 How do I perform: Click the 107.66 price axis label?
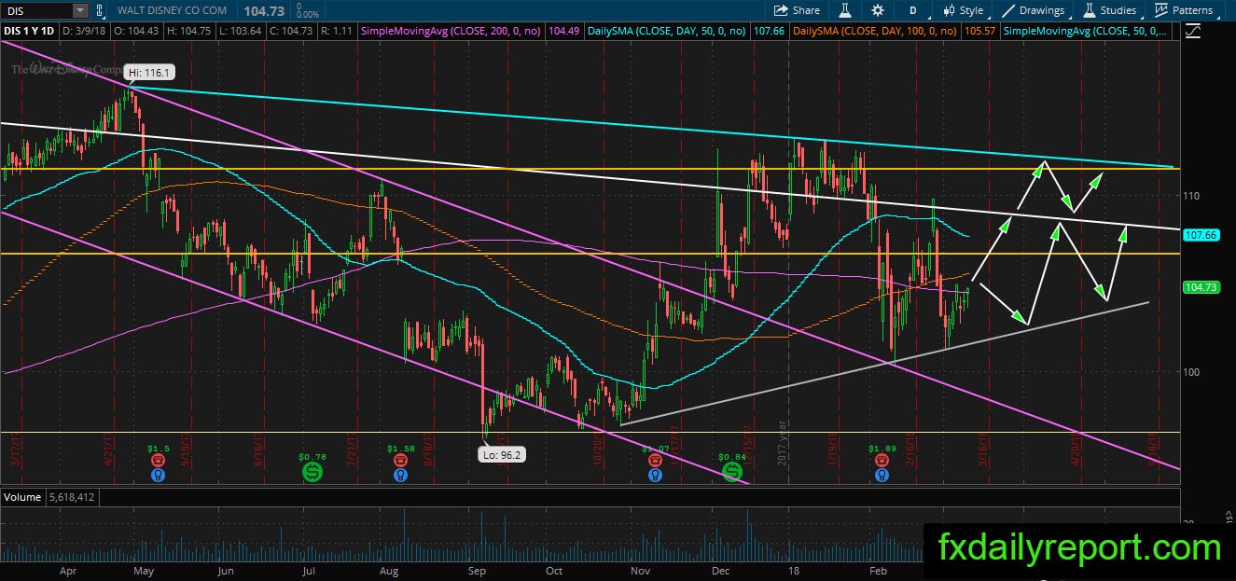pyautogui.click(x=1201, y=236)
